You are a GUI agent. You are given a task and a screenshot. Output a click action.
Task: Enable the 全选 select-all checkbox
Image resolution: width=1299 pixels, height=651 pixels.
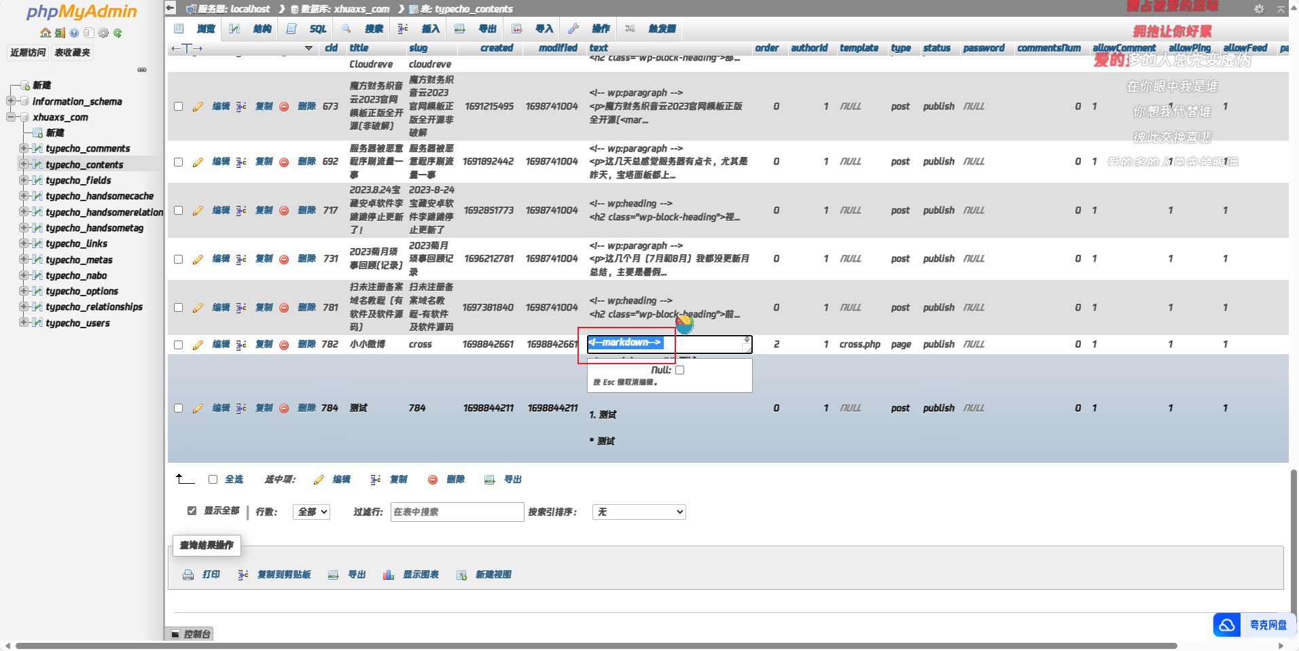(x=213, y=480)
